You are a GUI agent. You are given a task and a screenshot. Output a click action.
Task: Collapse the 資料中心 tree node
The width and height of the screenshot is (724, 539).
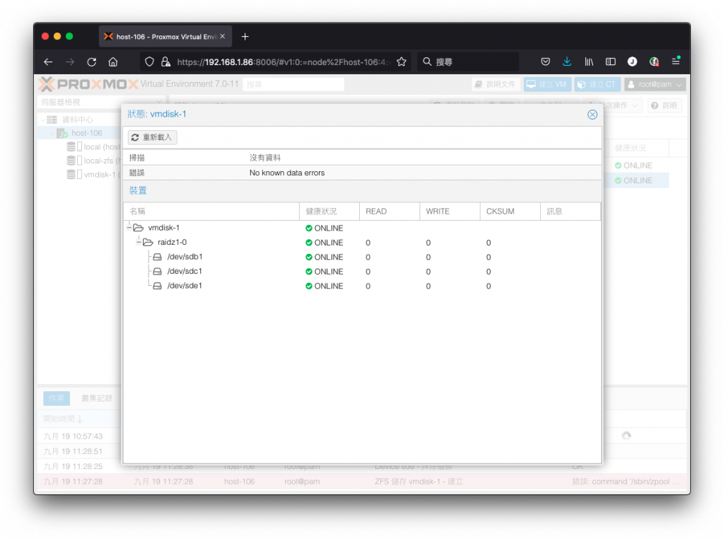coord(43,120)
